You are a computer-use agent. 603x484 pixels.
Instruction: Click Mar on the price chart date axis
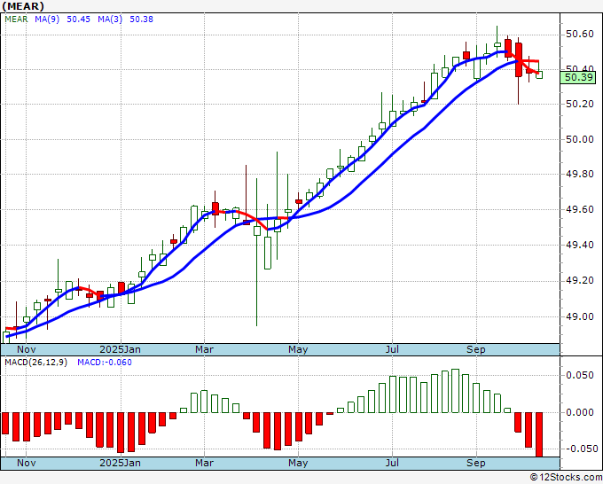[x=204, y=349]
